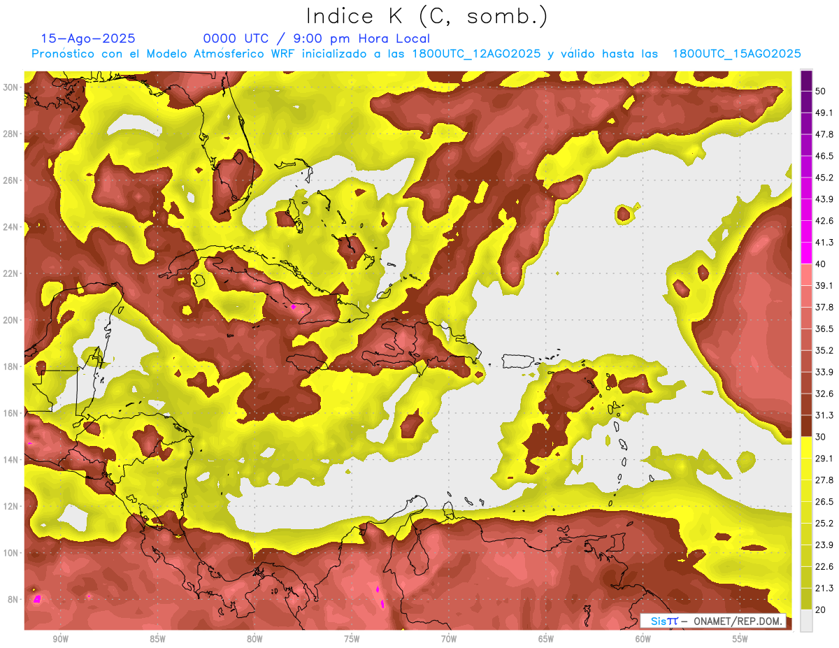This screenshot has height=648, width=839.
Task: Click the colorbar value 39.1
Action: point(824,285)
